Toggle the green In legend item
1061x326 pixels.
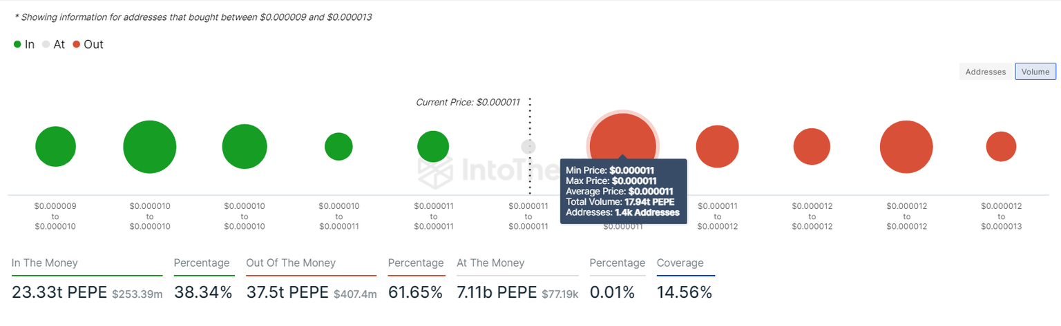[x=24, y=45]
